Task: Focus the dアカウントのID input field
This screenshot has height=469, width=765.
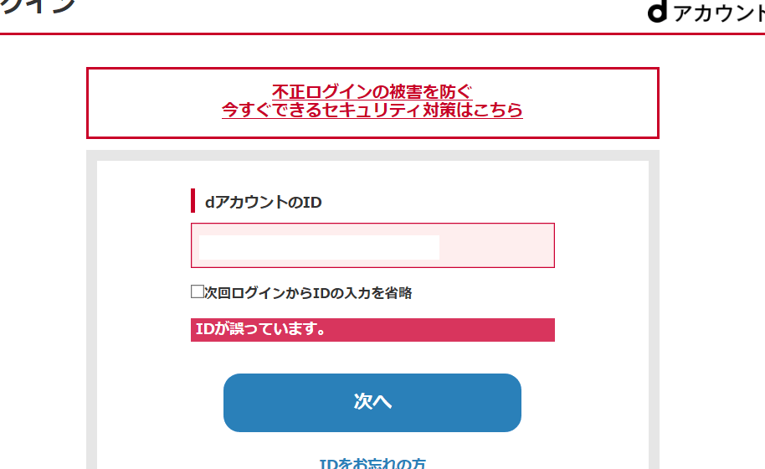Action: [x=372, y=245]
